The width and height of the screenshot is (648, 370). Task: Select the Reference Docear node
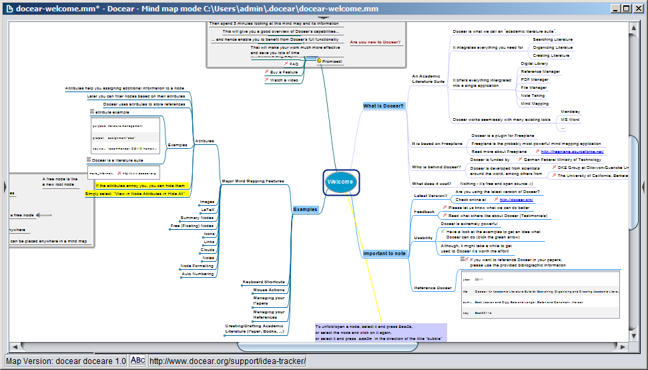tap(432, 288)
